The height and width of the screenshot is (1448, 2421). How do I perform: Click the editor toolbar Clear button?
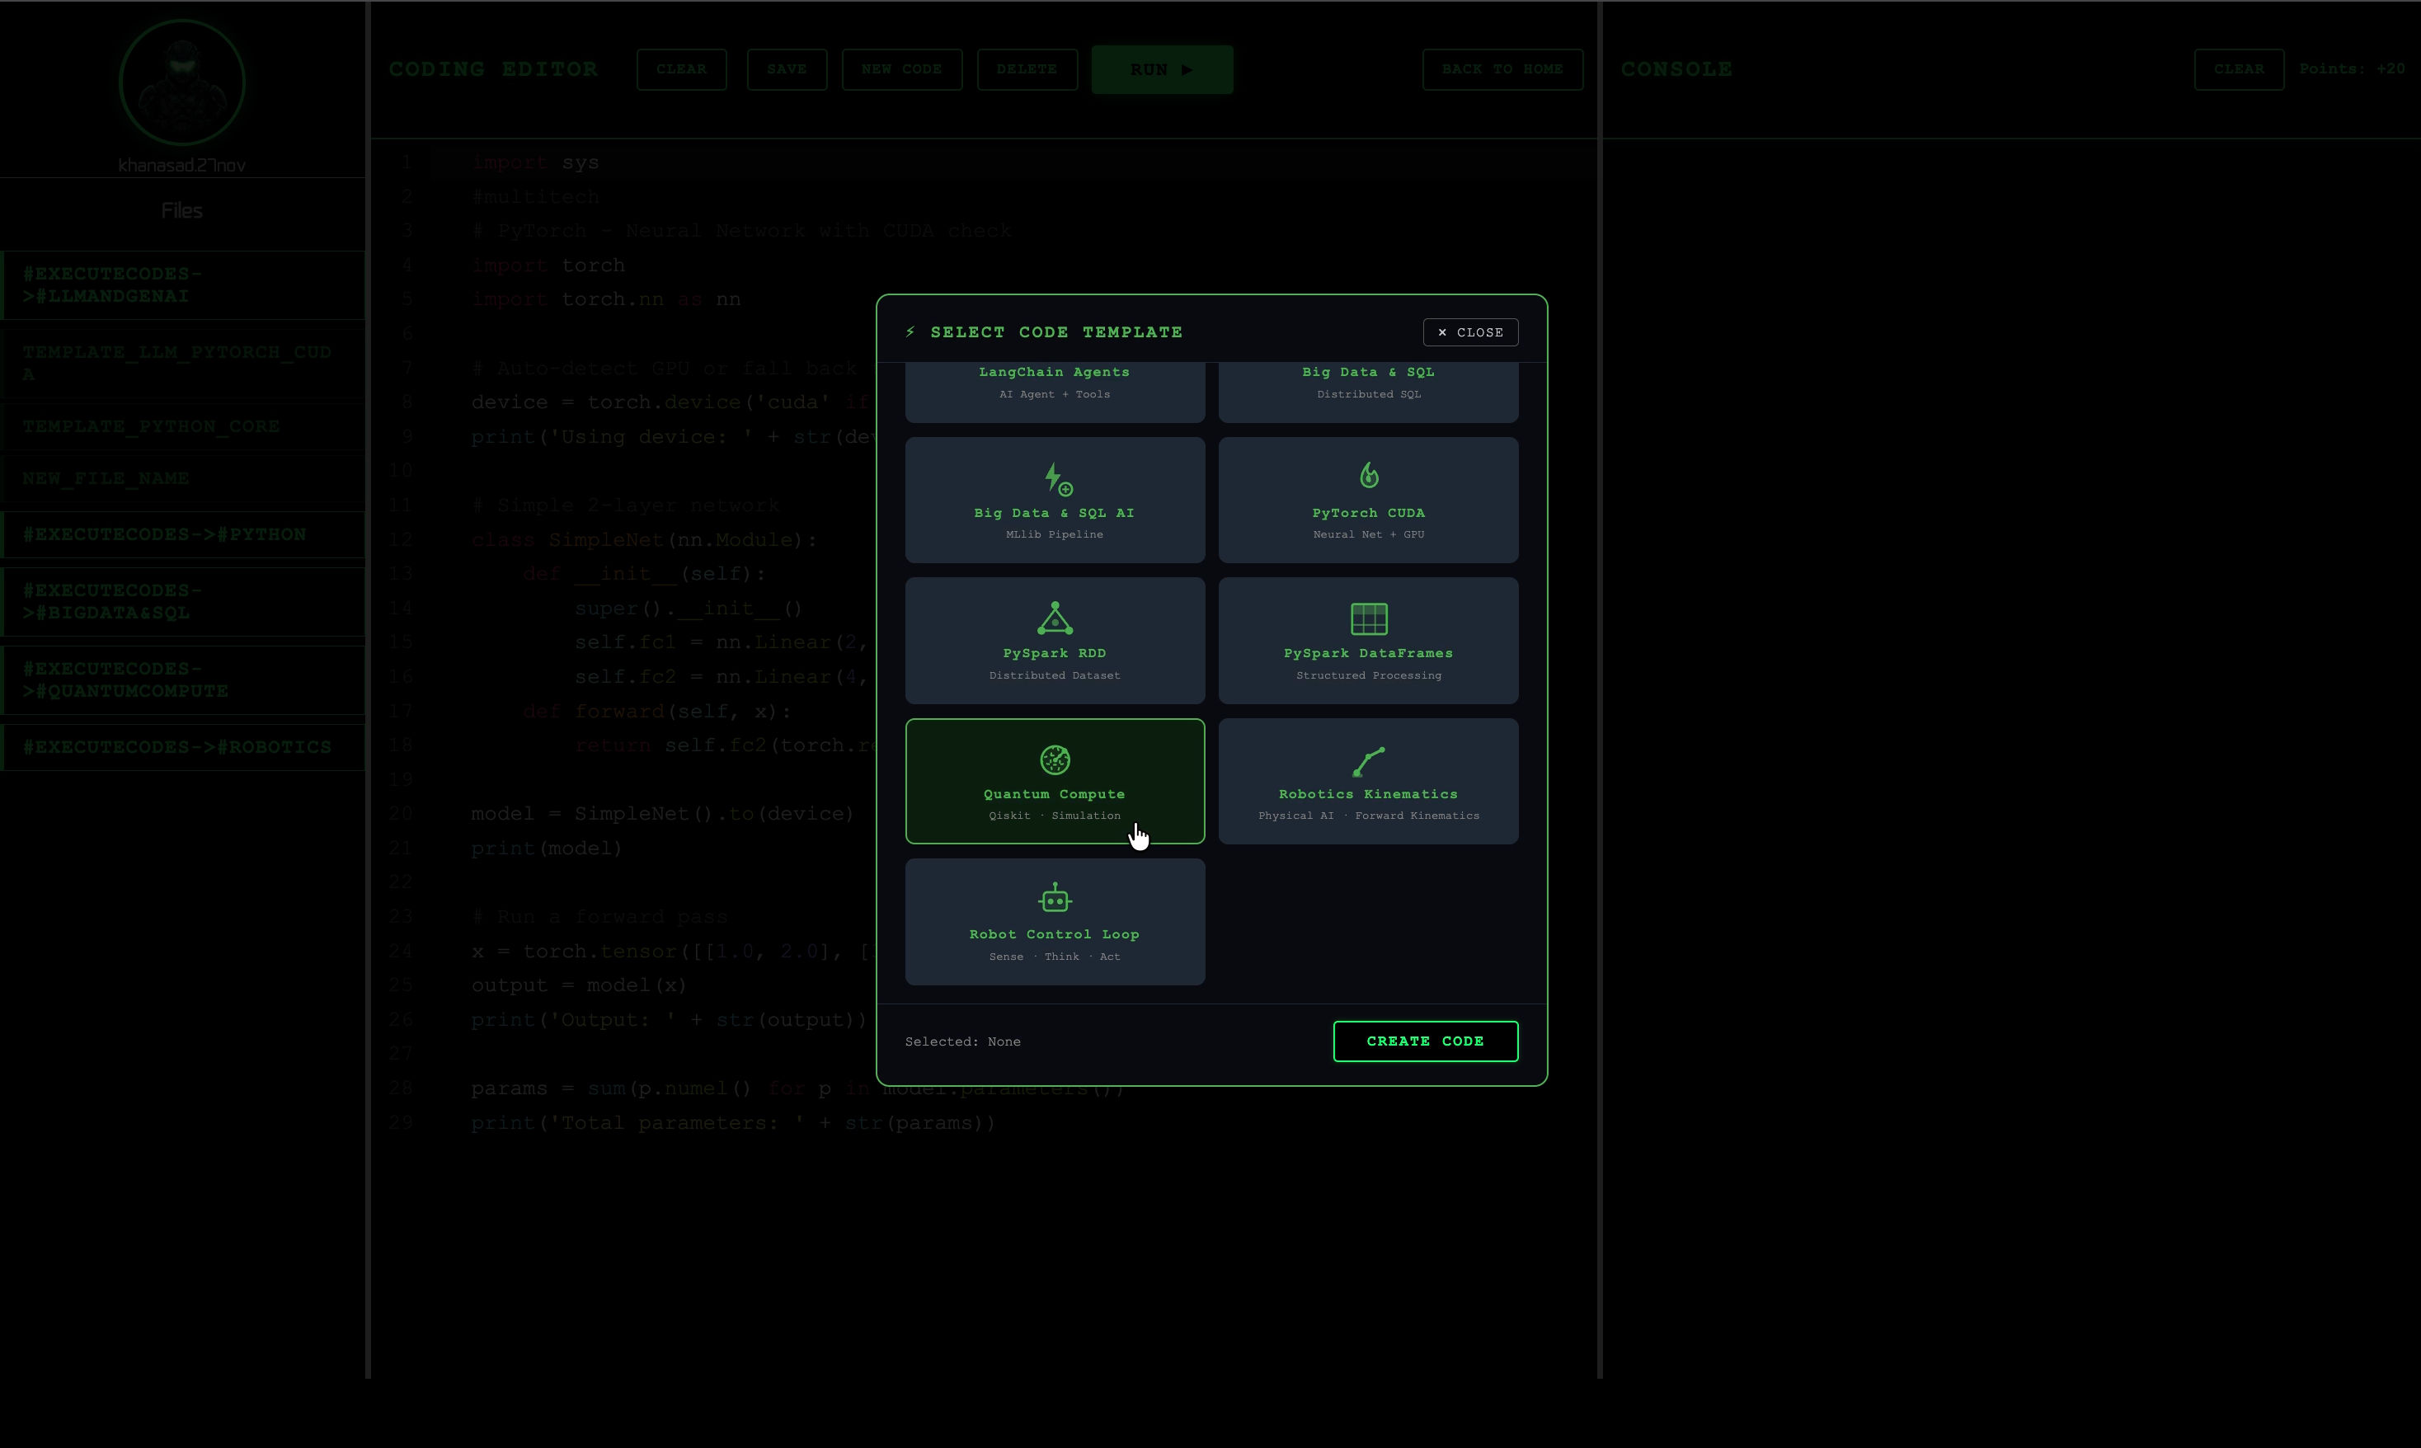682,69
